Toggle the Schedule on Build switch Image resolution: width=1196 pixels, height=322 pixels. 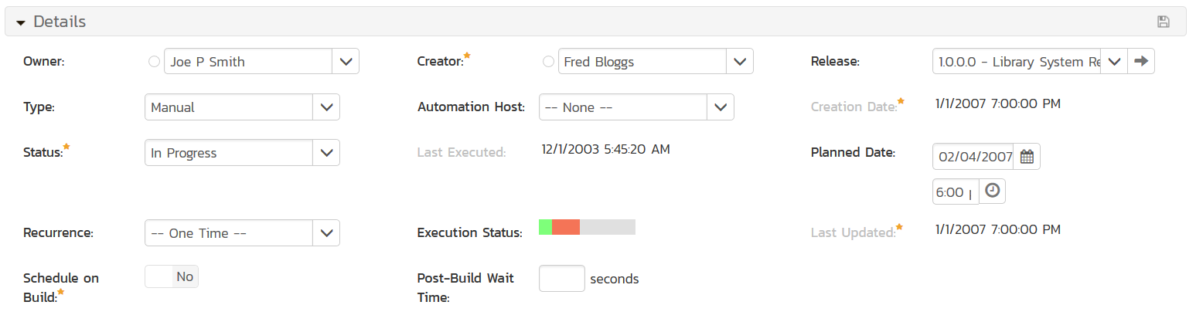point(172,276)
